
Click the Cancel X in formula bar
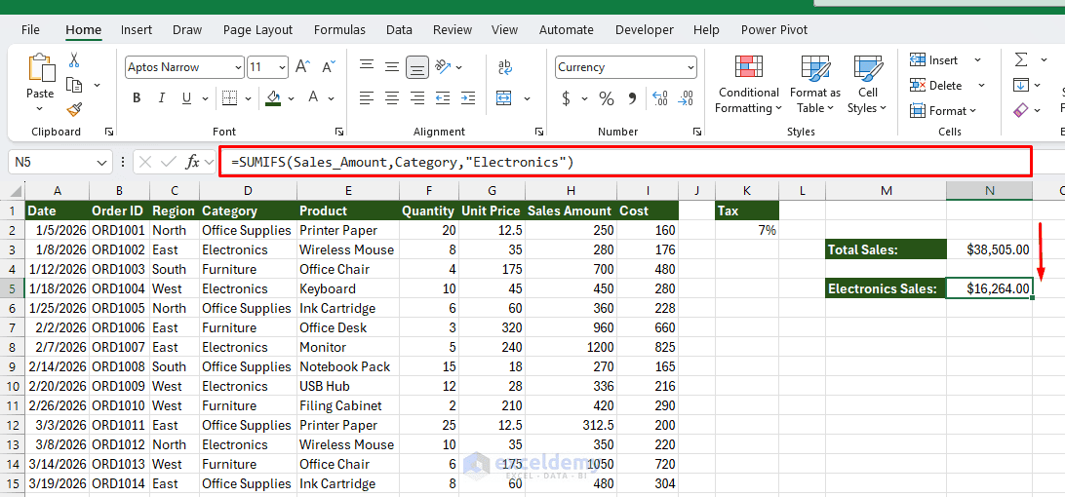pyautogui.click(x=144, y=163)
